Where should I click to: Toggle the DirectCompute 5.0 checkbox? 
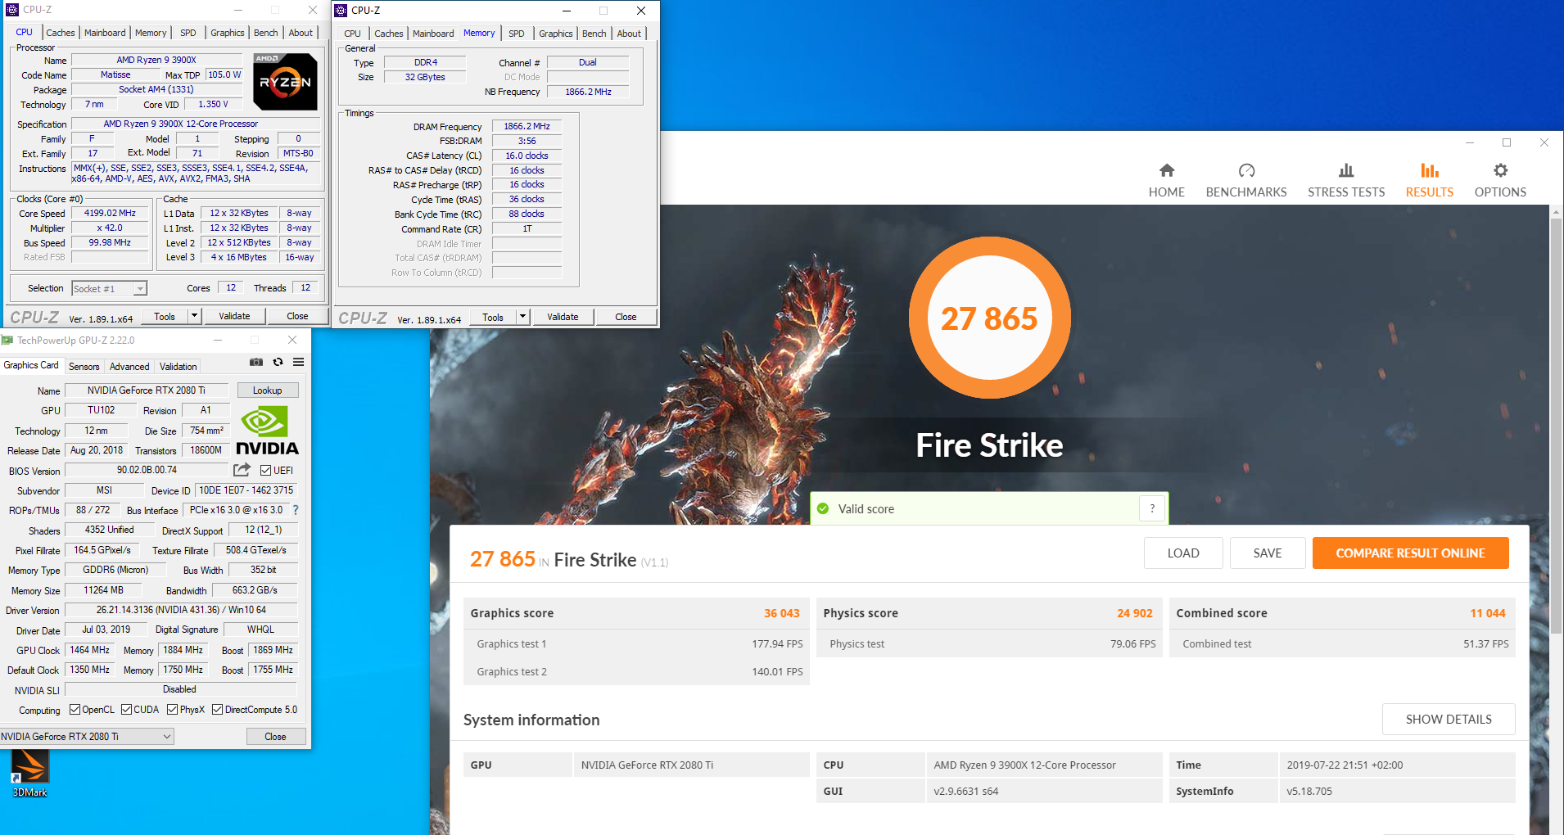pos(217,710)
